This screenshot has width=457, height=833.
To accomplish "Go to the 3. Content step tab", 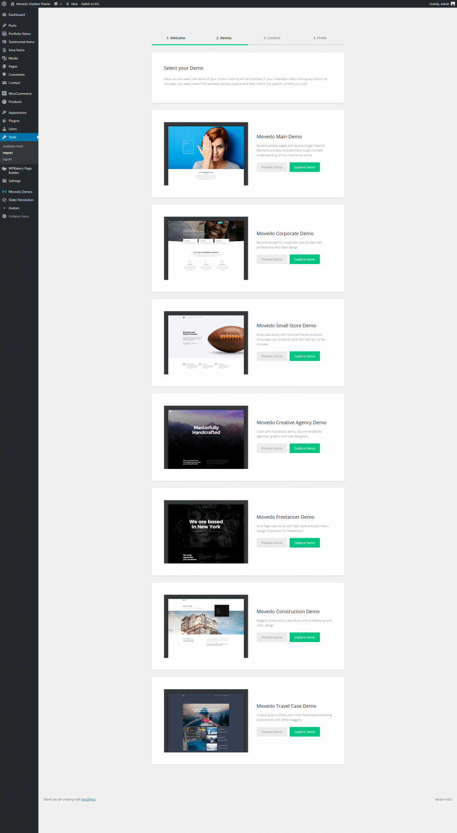I will pos(272,38).
